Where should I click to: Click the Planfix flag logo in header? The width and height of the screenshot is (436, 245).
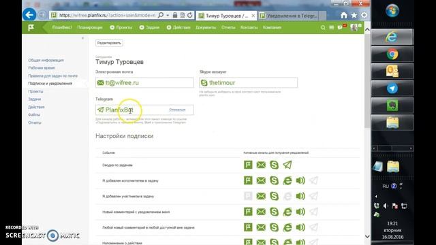31,27
